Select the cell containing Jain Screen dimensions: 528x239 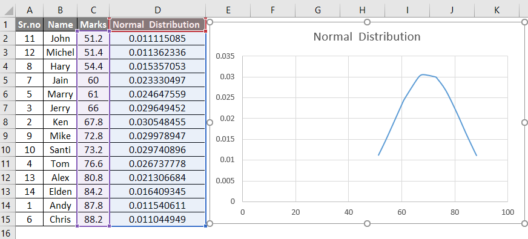(x=61, y=80)
